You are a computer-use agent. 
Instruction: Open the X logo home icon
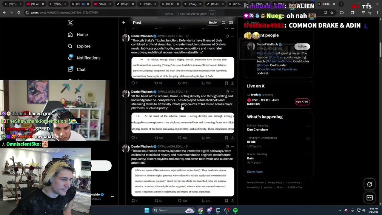click(x=70, y=23)
